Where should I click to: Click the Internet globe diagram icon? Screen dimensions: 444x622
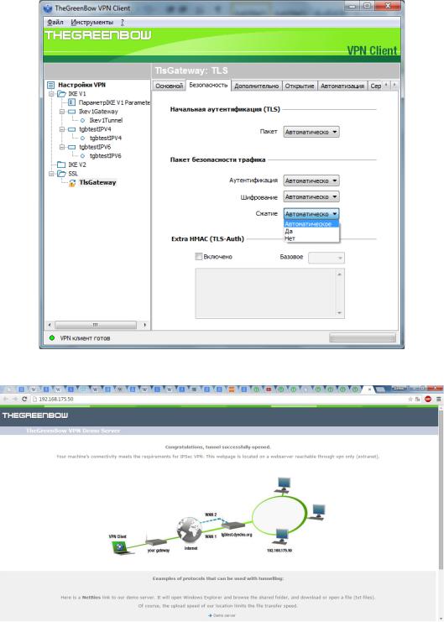(x=189, y=531)
